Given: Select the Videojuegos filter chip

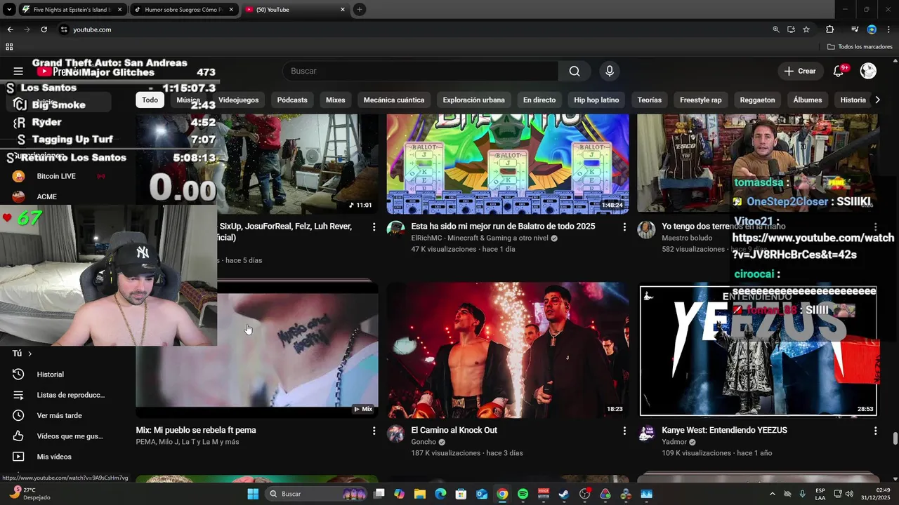Looking at the screenshot, I should (x=238, y=100).
